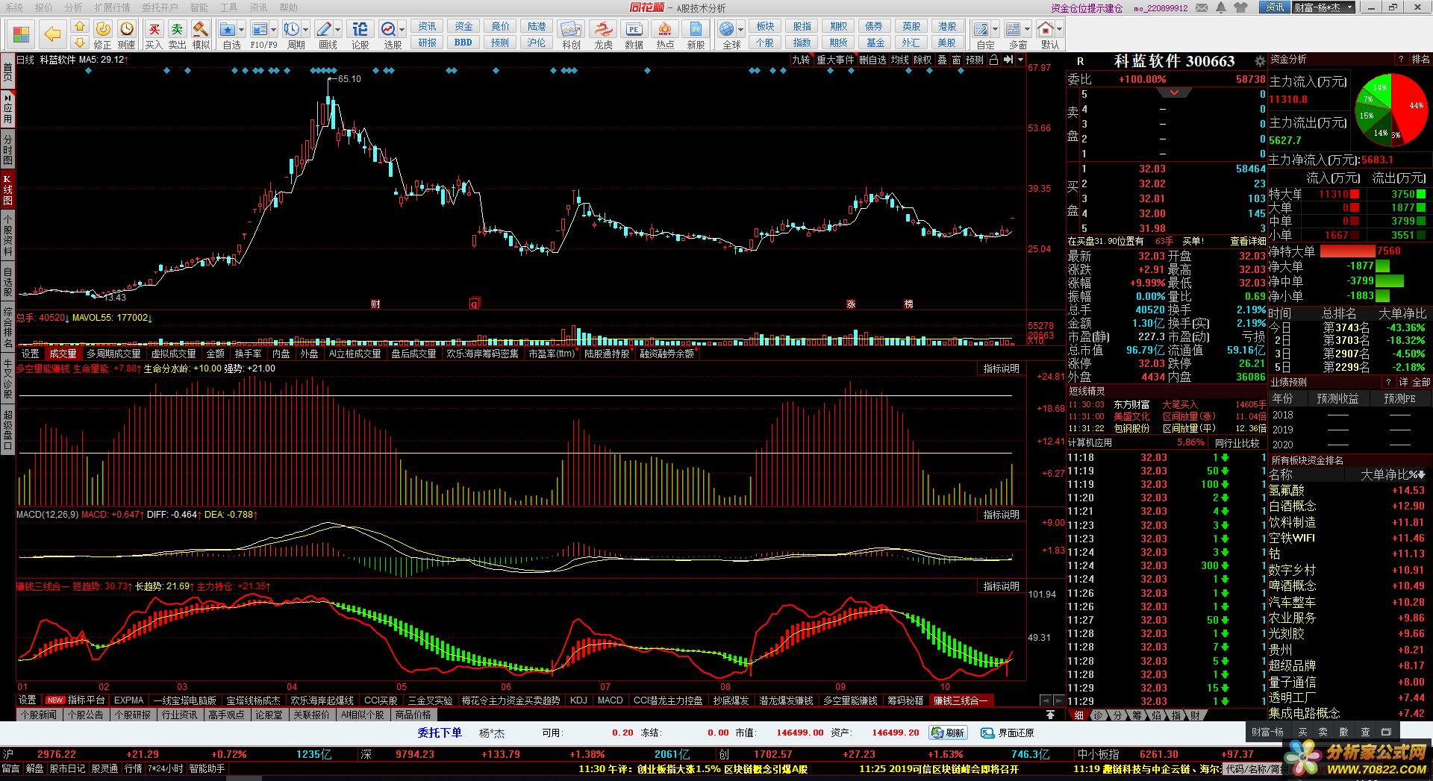Select the KDJ indicator tab

pyautogui.click(x=578, y=700)
